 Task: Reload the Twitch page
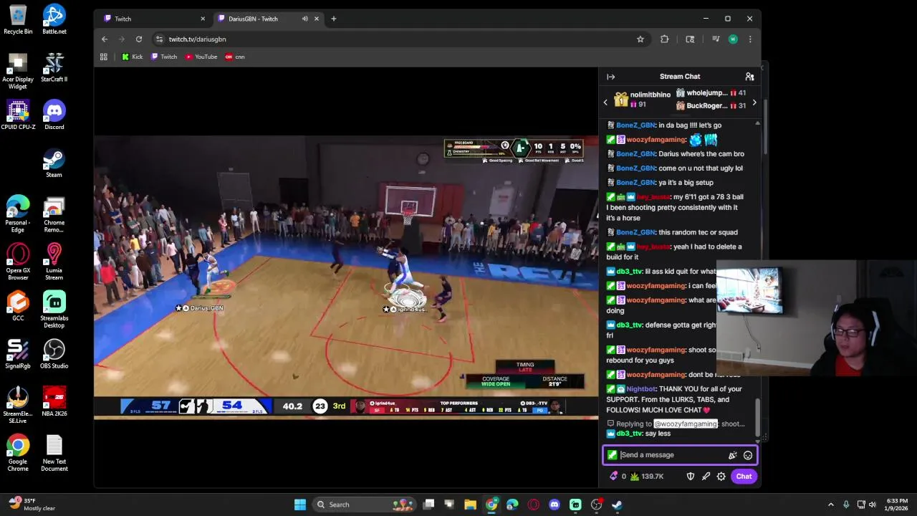[x=138, y=39]
